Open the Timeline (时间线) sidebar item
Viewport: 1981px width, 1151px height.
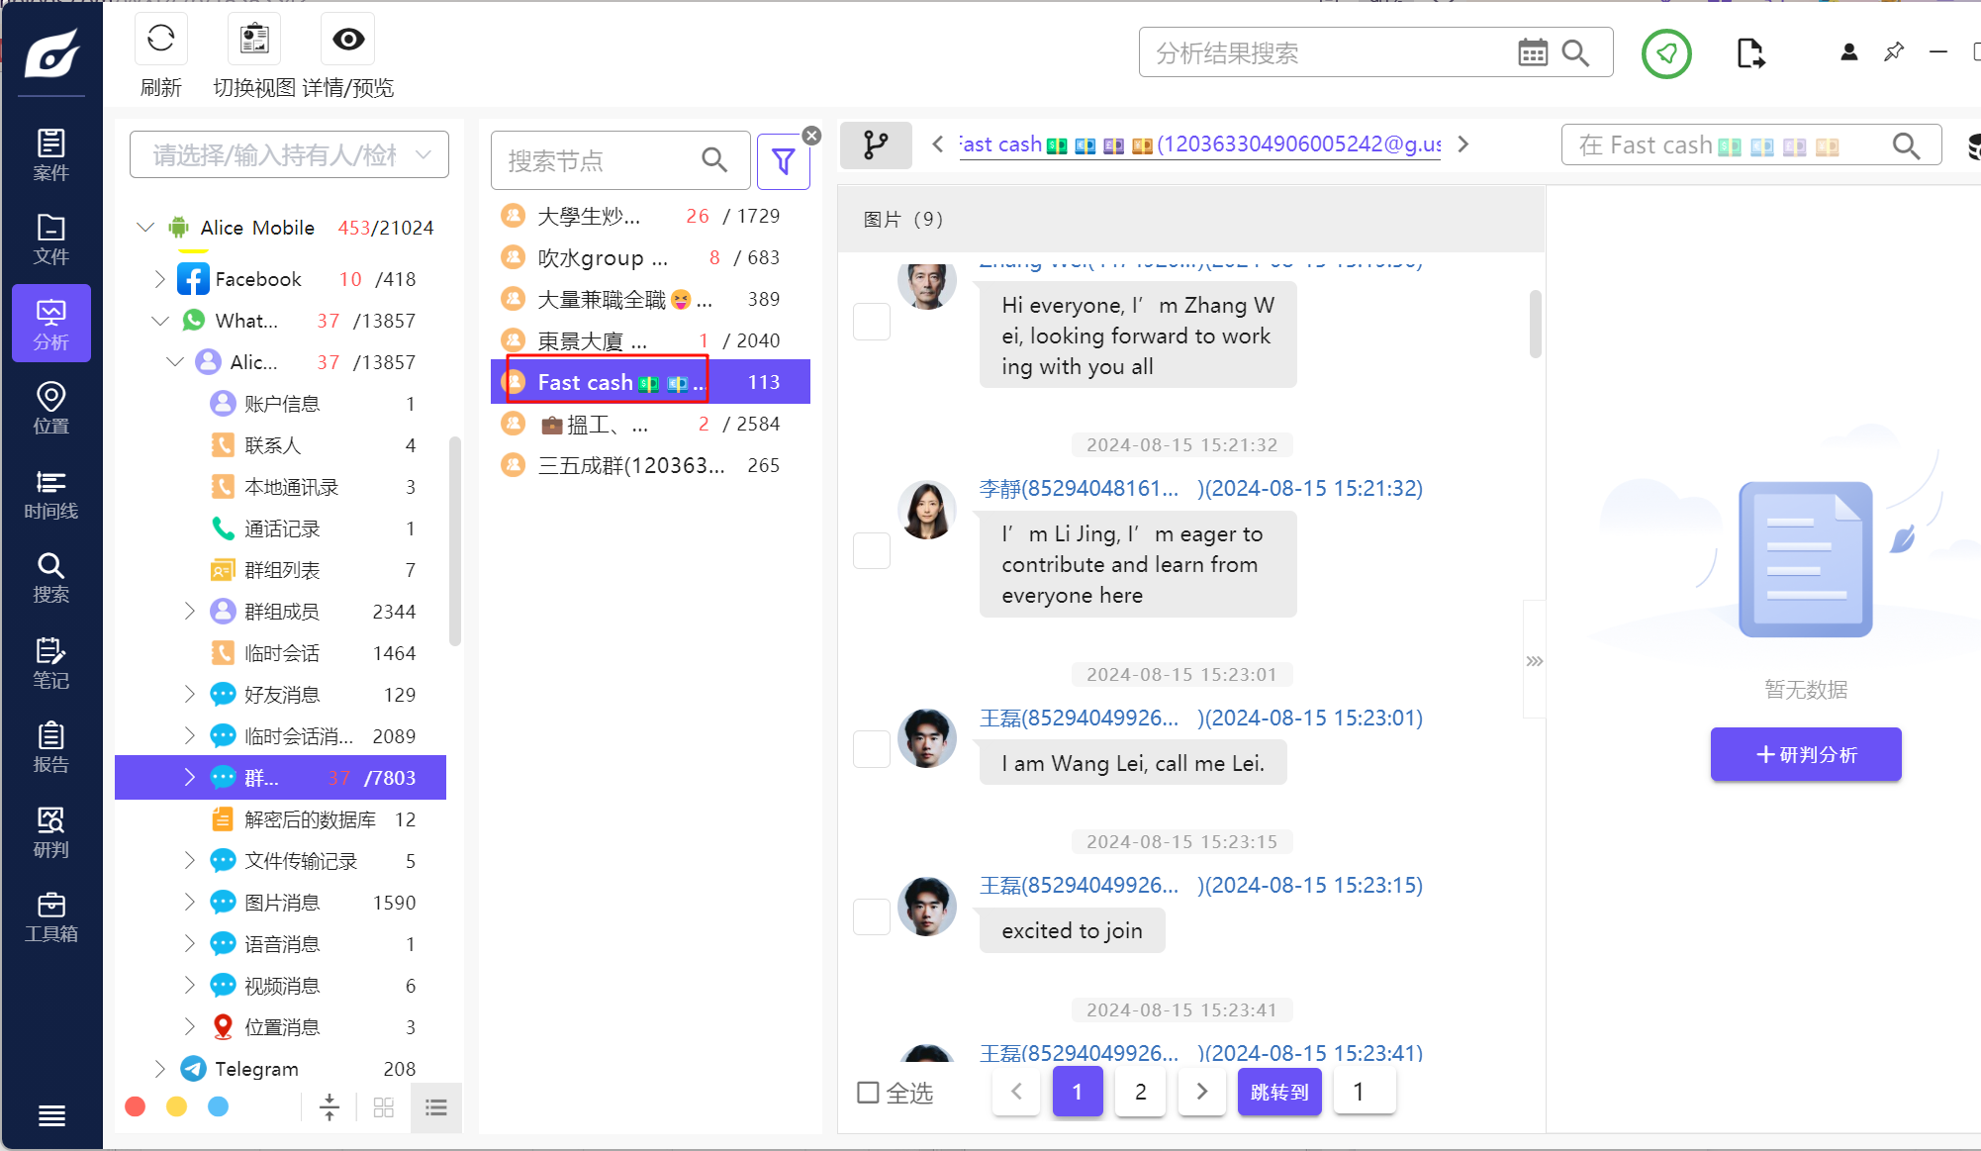point(50,494)
